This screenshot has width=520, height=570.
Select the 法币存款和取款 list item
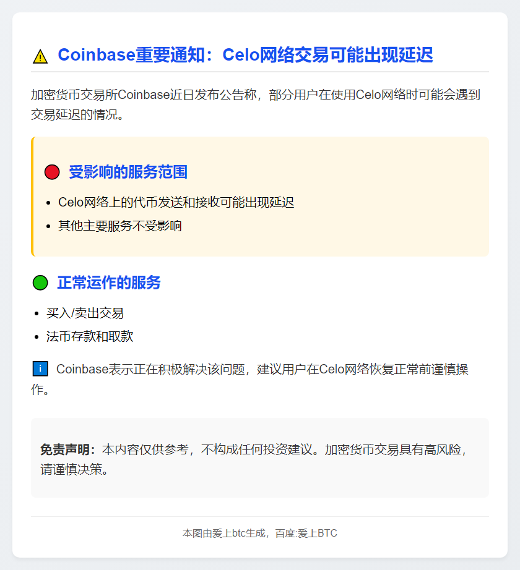(x=90, y=337)
